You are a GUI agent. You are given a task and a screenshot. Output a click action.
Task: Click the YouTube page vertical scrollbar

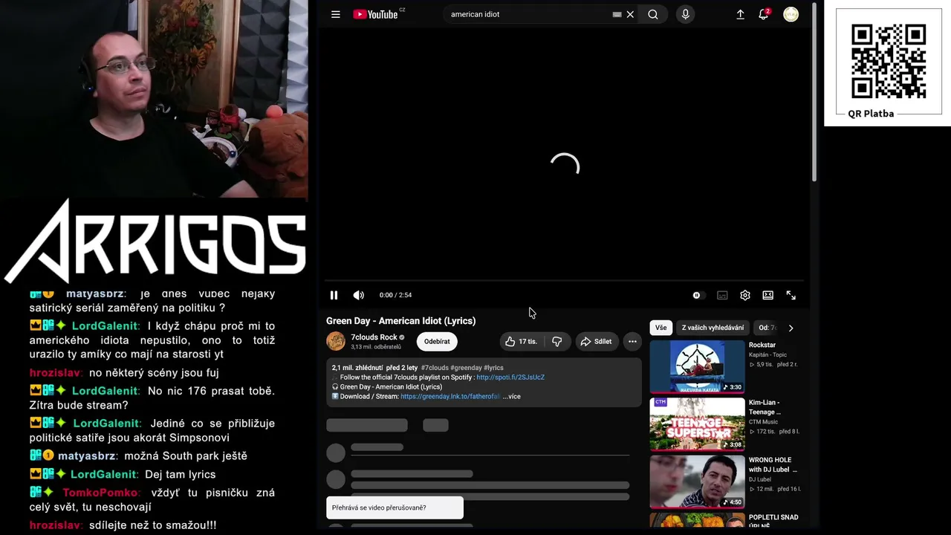pos(814,93)
